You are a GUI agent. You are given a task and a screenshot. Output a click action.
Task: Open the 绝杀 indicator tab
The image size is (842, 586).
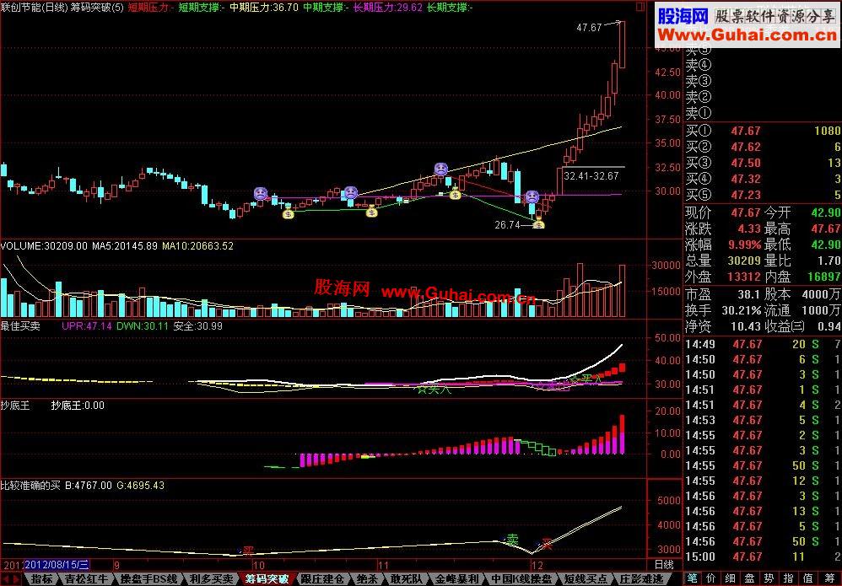(x=367, y=579)
